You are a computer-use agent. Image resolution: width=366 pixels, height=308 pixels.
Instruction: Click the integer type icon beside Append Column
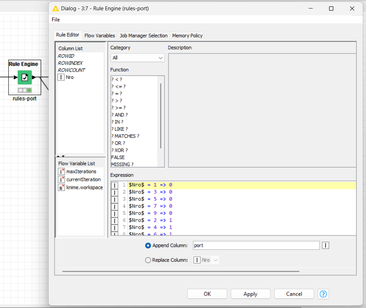tap(325, 245)
